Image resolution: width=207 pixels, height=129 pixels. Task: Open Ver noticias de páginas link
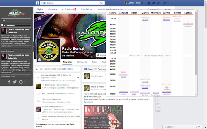[51, 99]
